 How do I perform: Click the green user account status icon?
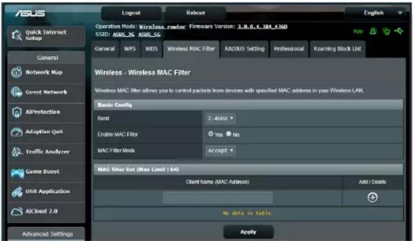click(x=373, y=31)
